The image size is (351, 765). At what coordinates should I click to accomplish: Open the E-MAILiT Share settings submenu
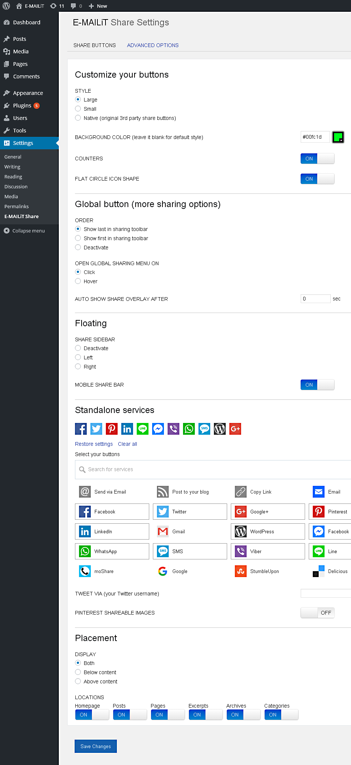tap(21, 216)
